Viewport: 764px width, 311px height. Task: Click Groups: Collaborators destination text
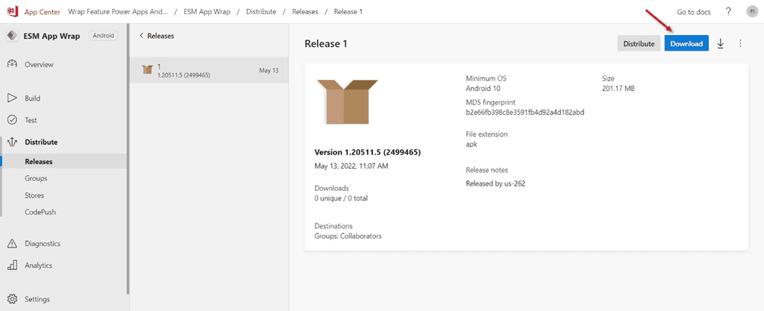click(x=348, y=236)
